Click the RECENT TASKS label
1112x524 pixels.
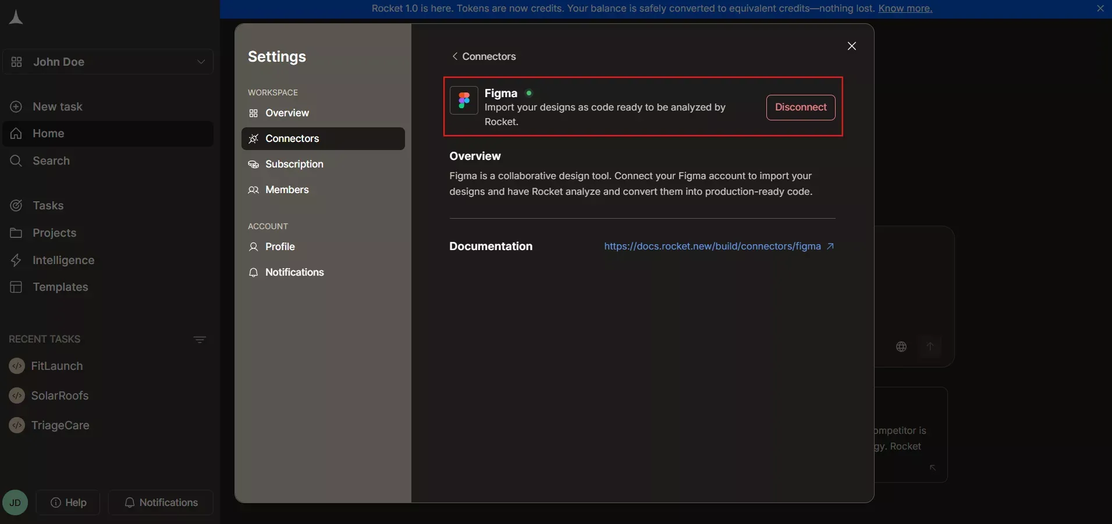(x=45, y=339)
